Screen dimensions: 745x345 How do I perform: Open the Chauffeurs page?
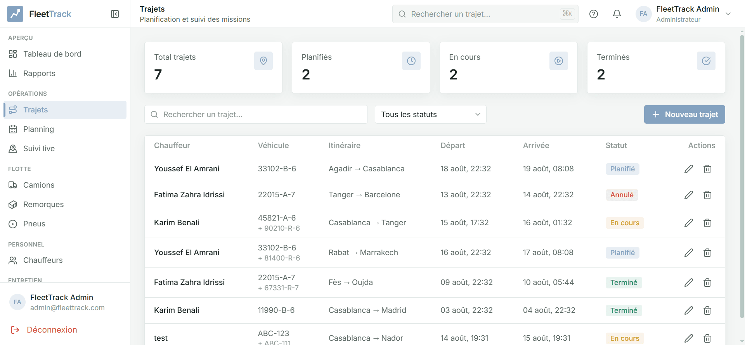point(65,260)
